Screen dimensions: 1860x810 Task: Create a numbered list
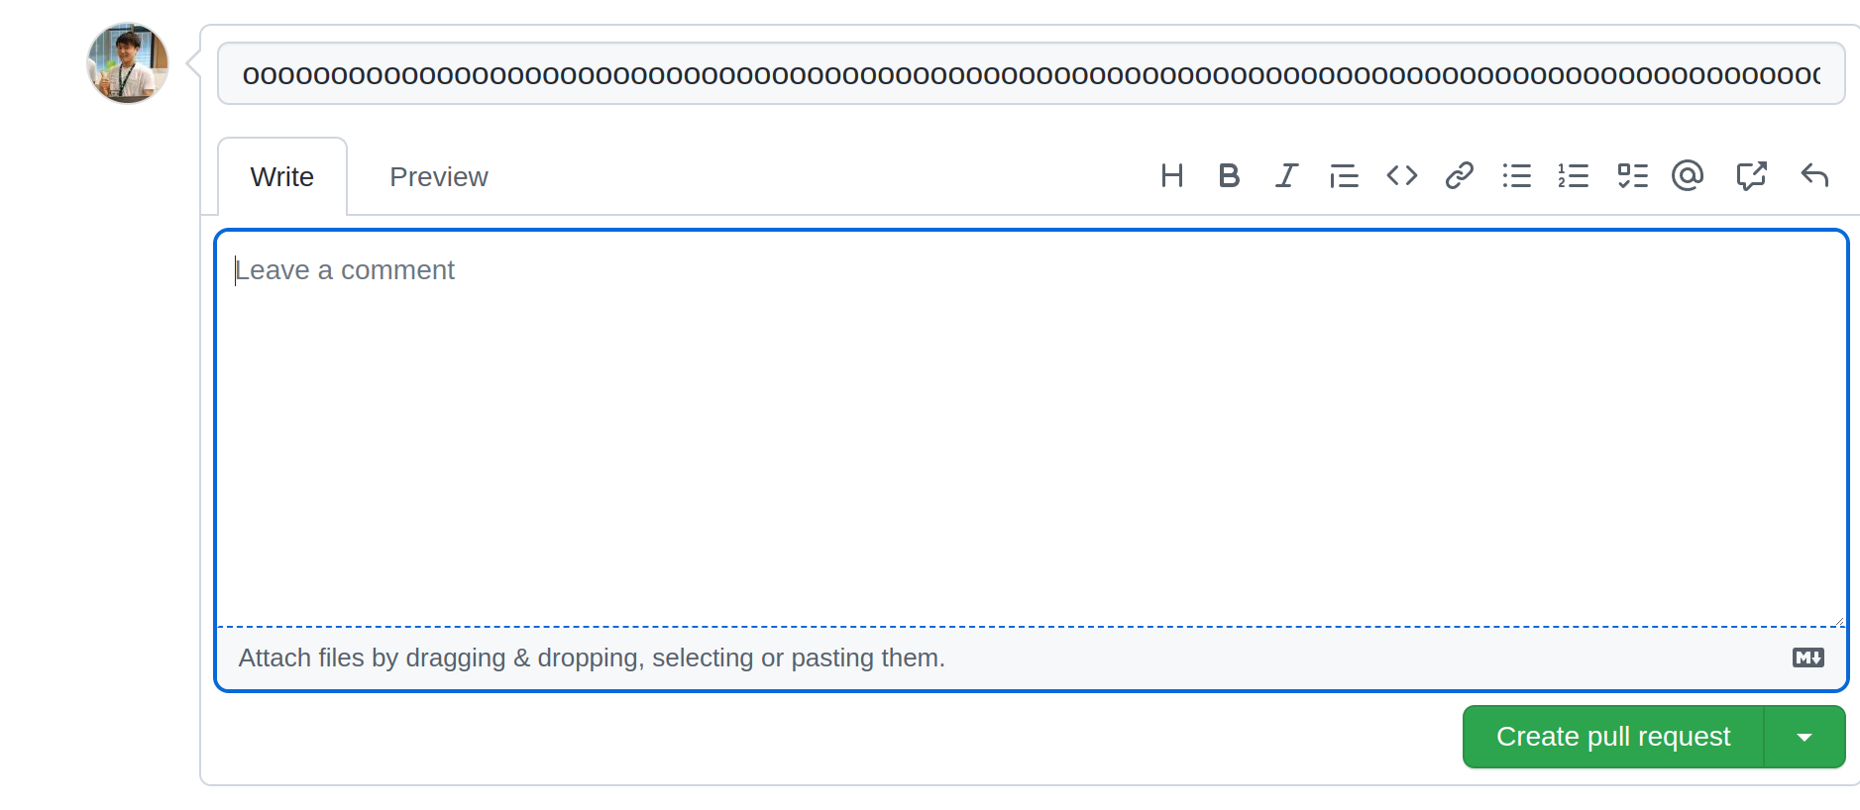click(x=1573, y=176)
